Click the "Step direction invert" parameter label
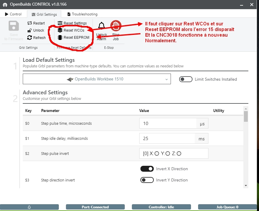The image size is (259, 211). (x=58, y=180)
